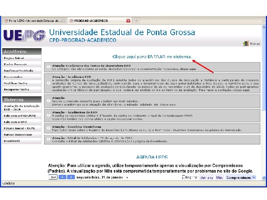Click the warning icon beside Edital de Jubilandos notice
267x200 pixels.
pyautogui.click(x=49, y=139)
